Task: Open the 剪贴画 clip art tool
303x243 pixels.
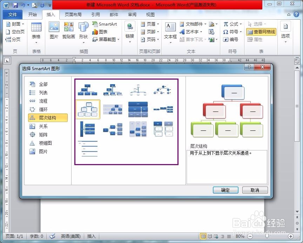Action: (x=69, y=30)
